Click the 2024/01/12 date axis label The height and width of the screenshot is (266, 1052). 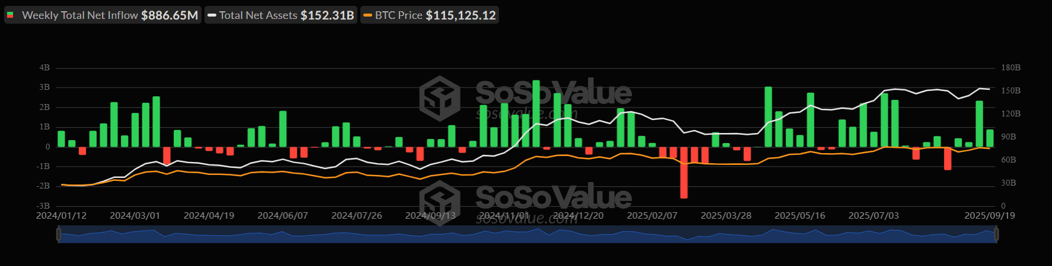click(62, 215)
